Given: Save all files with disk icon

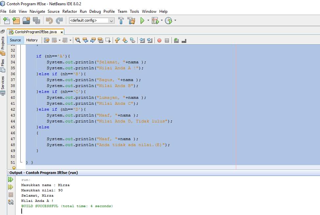Looking at the screenshot, I should (x=36, y=20).
